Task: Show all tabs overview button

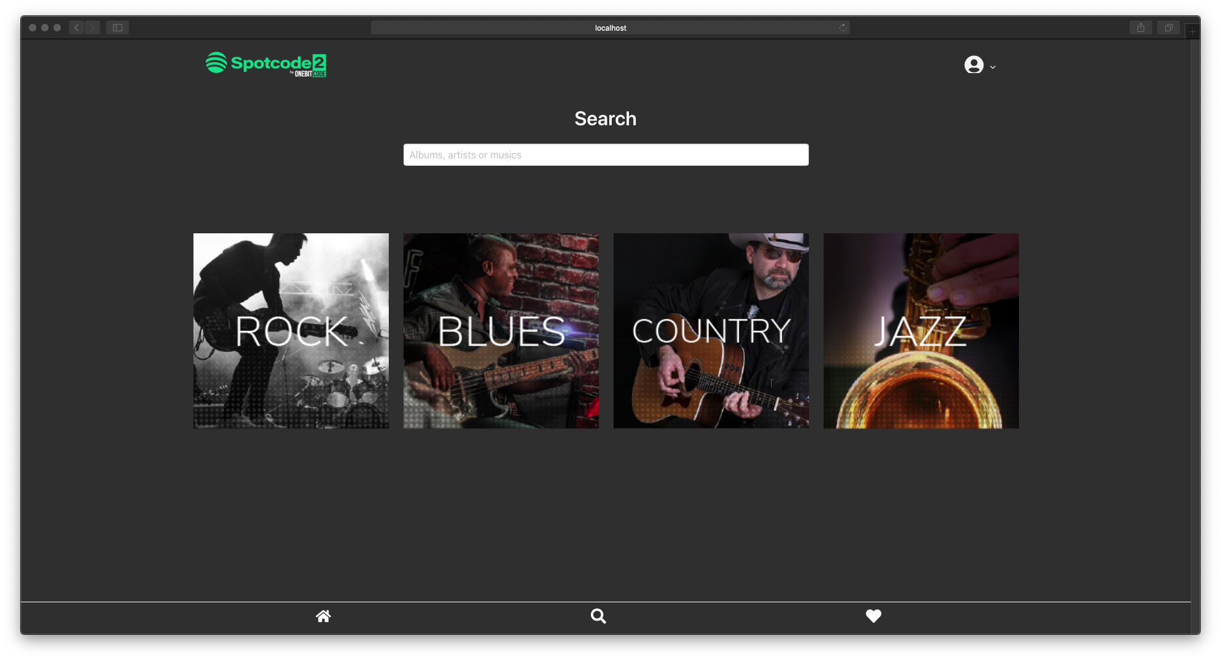Action: pos(1169,28)
